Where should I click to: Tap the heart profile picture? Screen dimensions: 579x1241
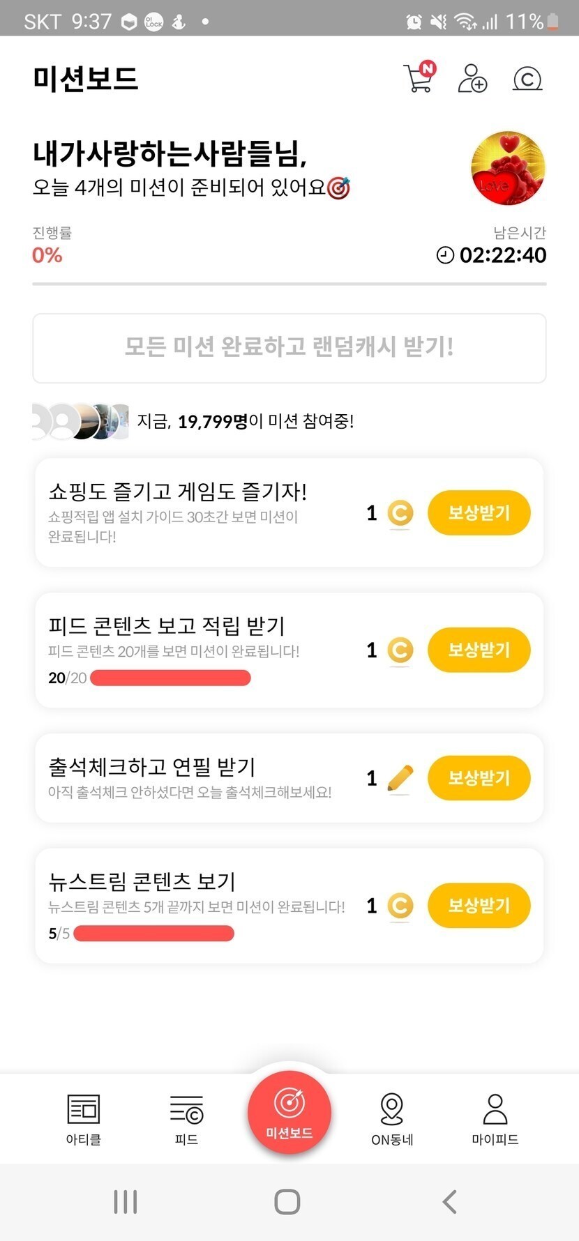(508, 168)
